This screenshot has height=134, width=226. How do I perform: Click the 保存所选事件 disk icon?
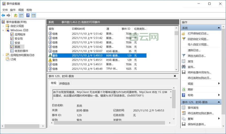click(184, 124)
